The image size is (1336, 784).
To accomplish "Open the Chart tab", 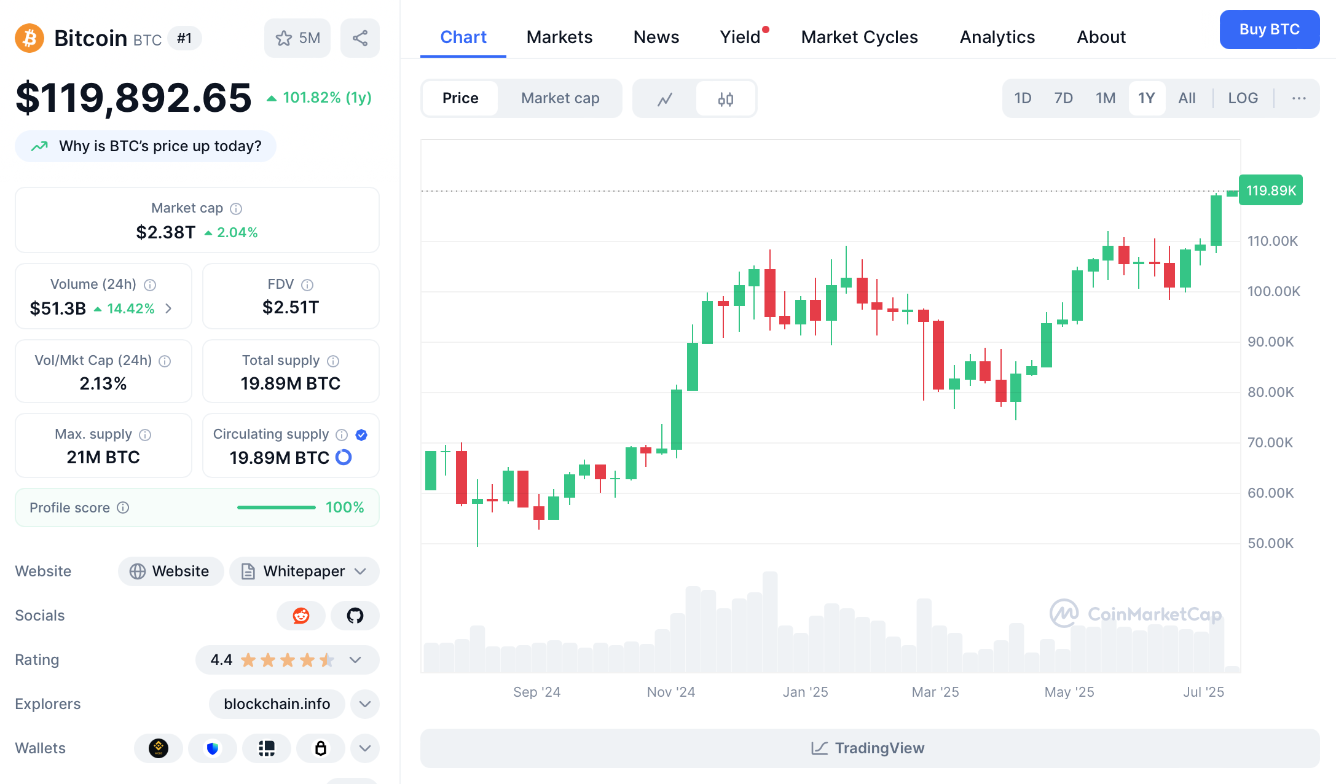I will tap(463, 37).
